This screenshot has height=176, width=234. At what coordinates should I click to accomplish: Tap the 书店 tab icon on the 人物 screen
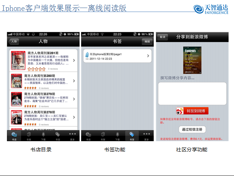tap(14, 135)
